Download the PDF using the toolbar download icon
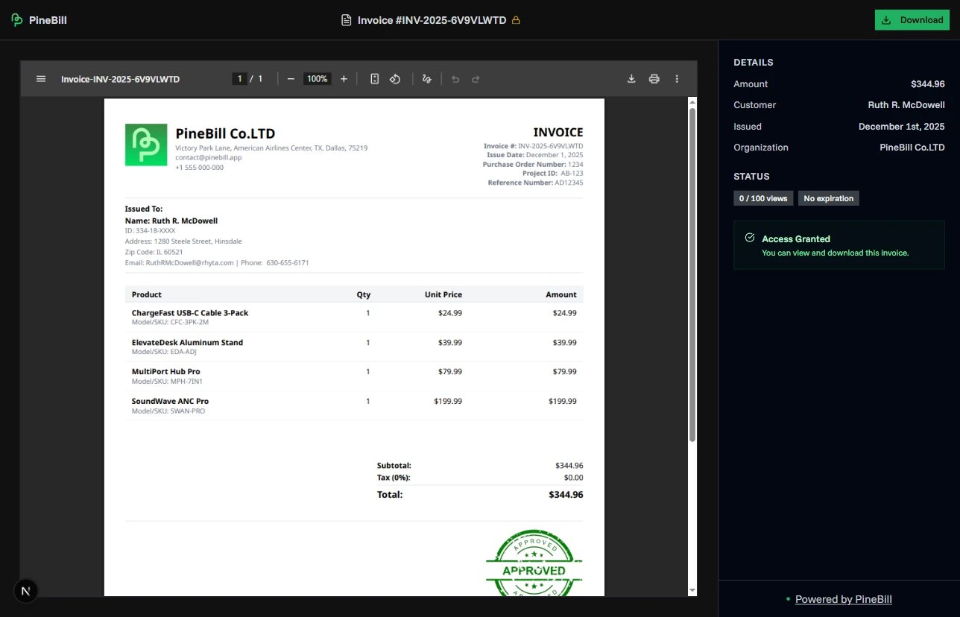Screen dimensions: 960x617 point(631,78)
